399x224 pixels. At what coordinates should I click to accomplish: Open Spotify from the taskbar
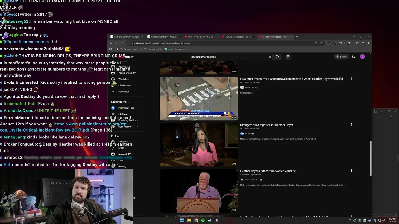tap(203, 220)
